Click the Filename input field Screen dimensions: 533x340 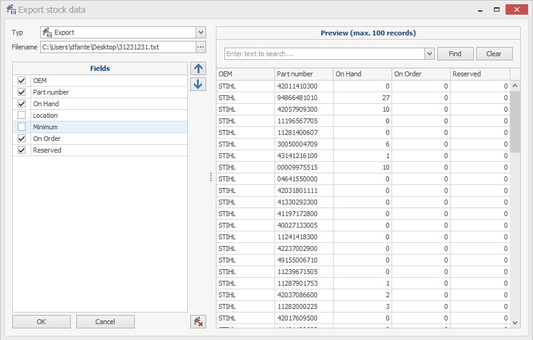pos(118,47)
